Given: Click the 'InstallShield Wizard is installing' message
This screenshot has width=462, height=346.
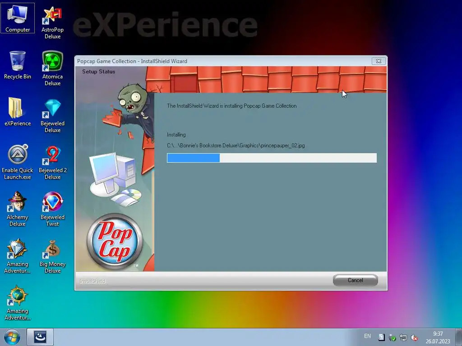Looking at the screenshot, I should [231, 106].
